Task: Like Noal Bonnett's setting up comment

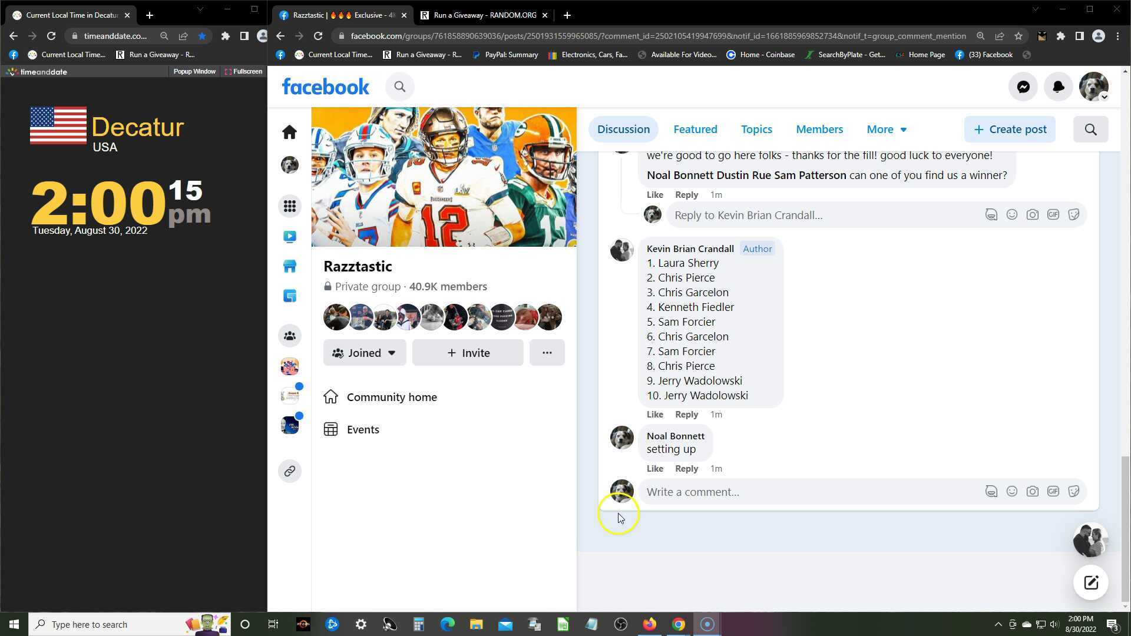Action: [654, 469]
